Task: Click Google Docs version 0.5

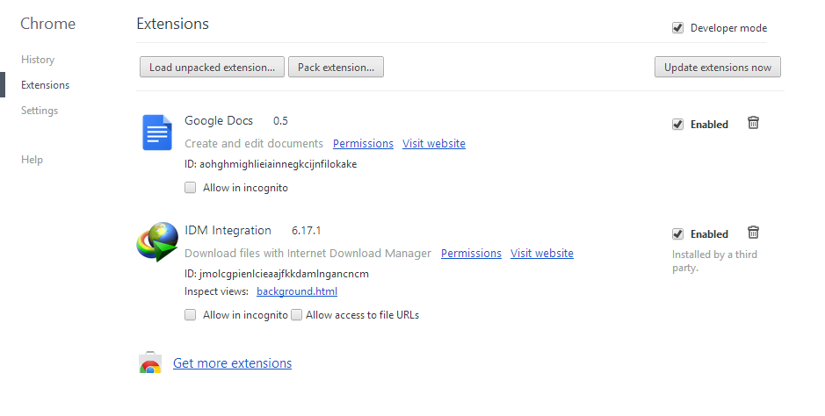Action: 280,121
